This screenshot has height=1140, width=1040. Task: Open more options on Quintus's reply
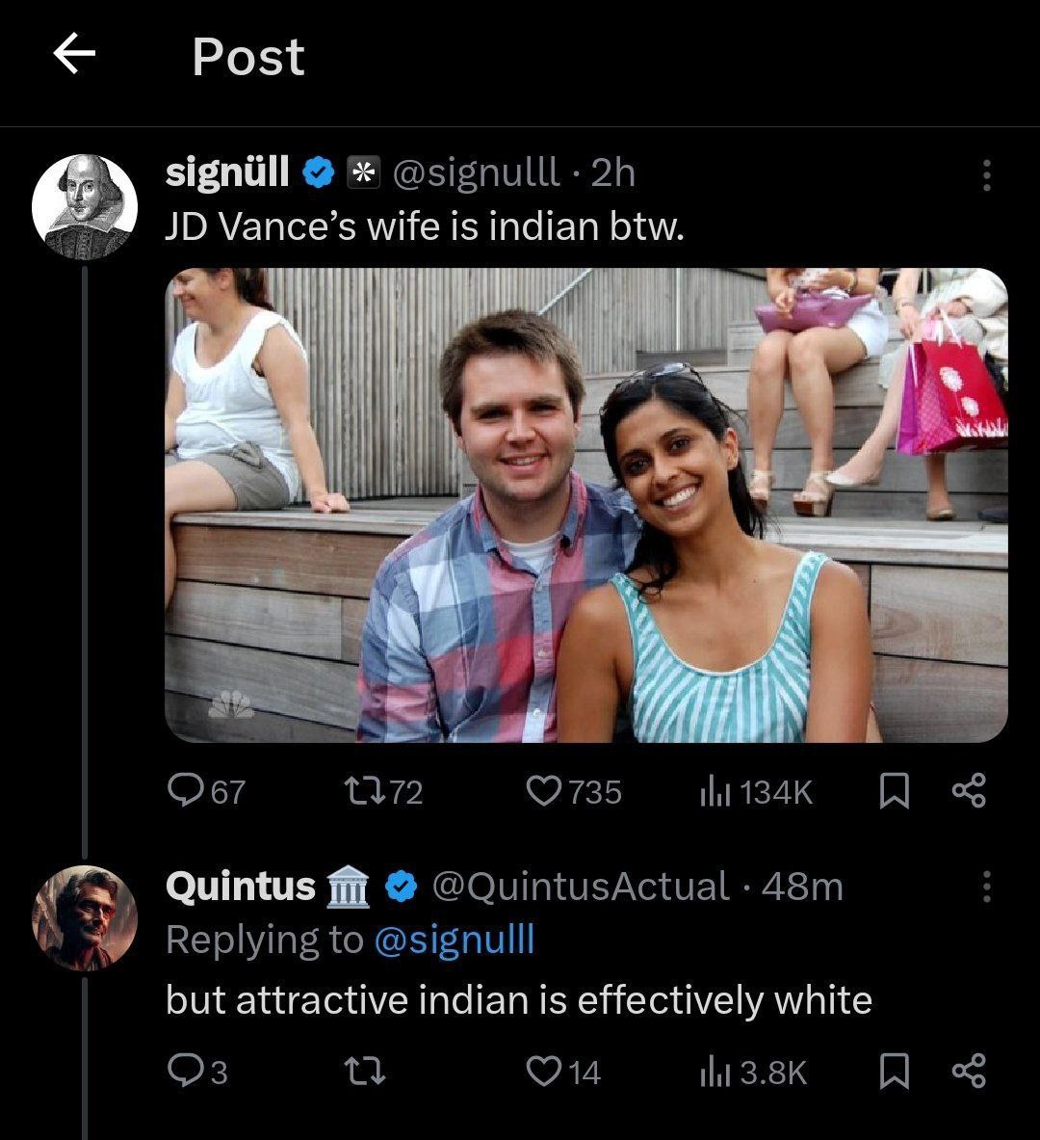point(986,887)
